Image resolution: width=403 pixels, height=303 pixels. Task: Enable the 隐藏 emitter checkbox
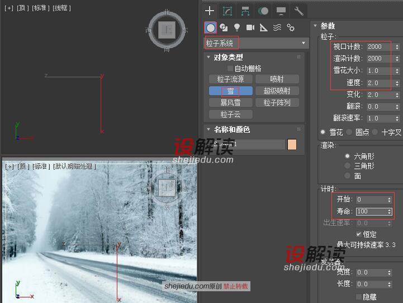pos(358,297)
